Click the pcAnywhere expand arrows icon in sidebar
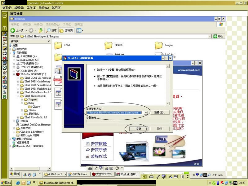The height and width of the screenshot is (186, 248). [x=4, y=15]
